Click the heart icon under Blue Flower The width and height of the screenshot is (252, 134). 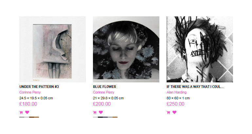(101, 112)
